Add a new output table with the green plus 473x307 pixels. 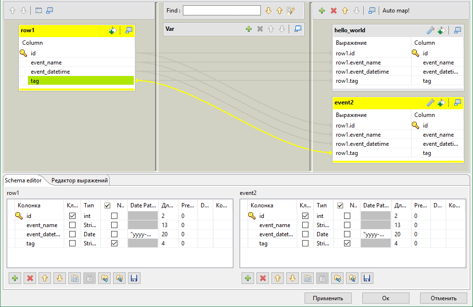click(322, 10)
